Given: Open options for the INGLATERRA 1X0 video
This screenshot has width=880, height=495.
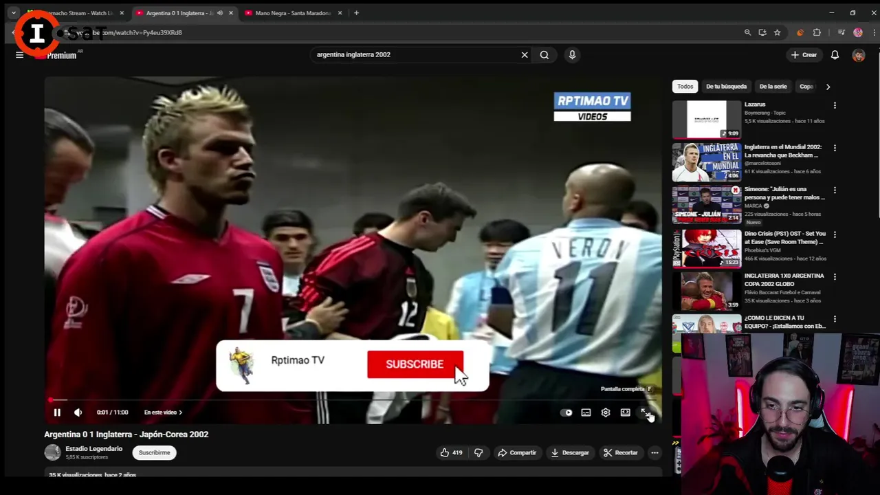Looking at the screenshot, I should pyautogui.click(x=835, y=276).
